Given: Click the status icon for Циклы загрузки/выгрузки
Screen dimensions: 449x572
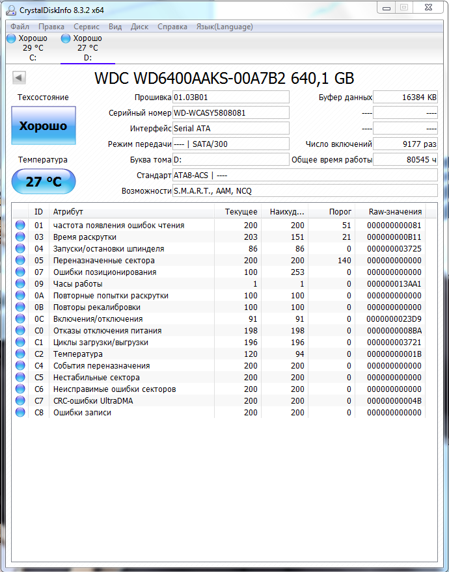Looking at the screenshot, I should tap(20, 342).
